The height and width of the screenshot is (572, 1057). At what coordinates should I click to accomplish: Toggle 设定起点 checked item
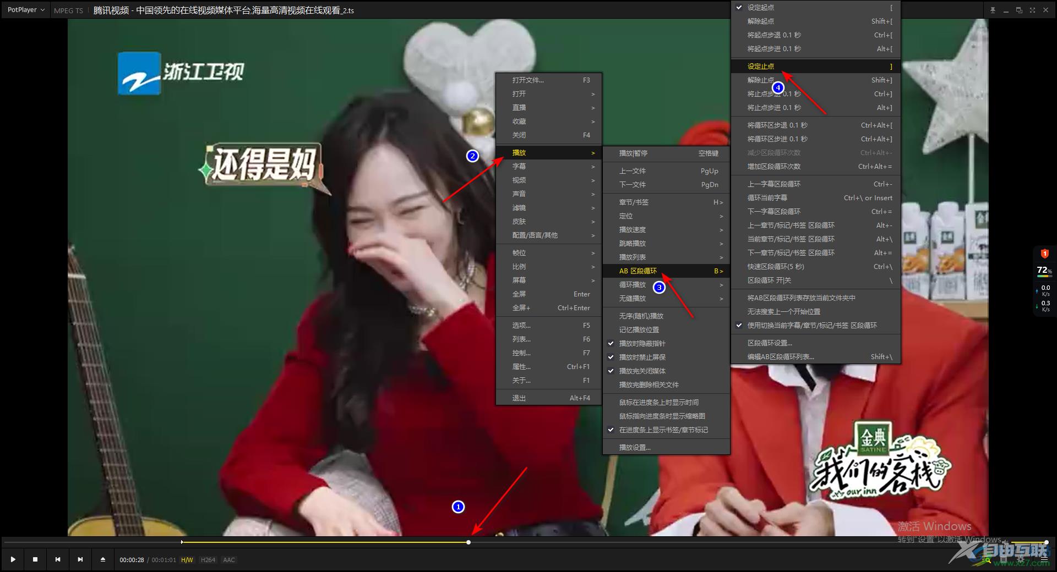(816, 7)
